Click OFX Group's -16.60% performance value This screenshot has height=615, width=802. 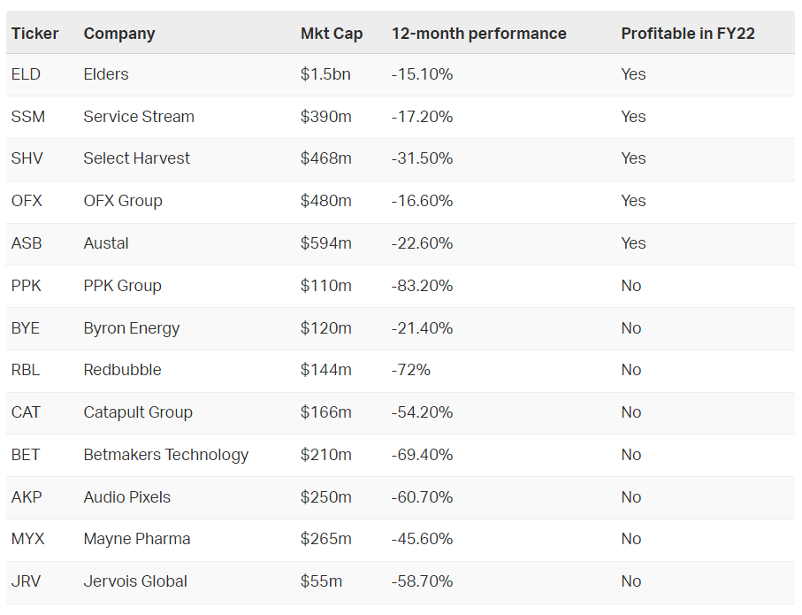[x=422, y=201]
